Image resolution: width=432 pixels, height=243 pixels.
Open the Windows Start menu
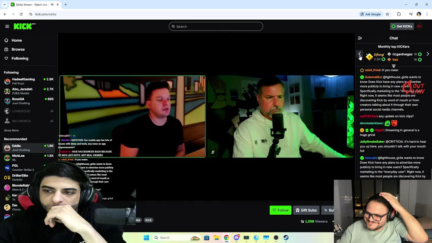[x=146, y=238]
